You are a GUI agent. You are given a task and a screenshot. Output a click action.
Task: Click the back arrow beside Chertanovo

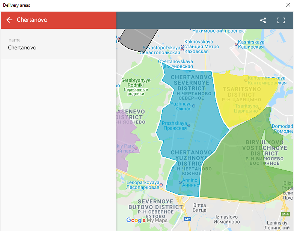(x=9, y=20)
